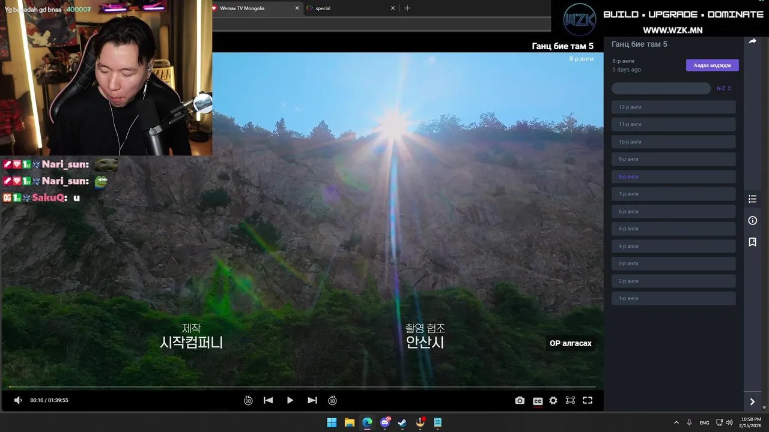
Task: Toggle closed captions CC
Action: [x=538, y=401]
